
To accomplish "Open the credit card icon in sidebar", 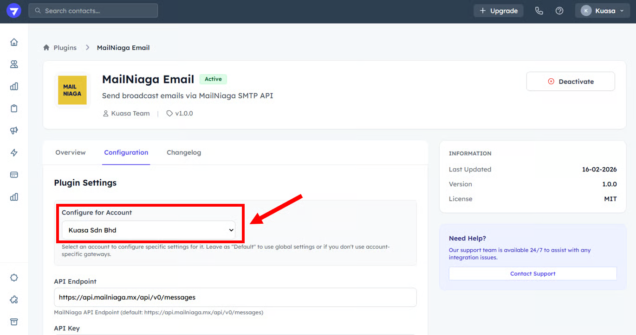I will click(x=14, y=175).
